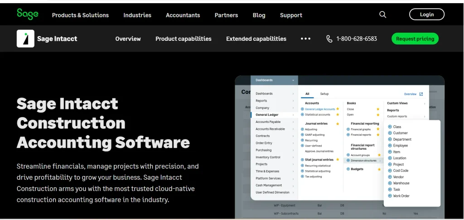Click the plus icon next to Department

click(390, 139)
